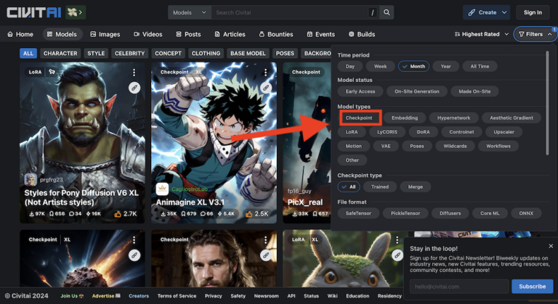Enable SafeTensor file format filter
This screenshot has width=558, height=304.
coord(358,213)
